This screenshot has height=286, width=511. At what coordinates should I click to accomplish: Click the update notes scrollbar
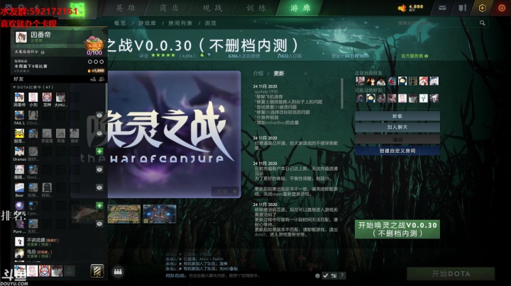click(x=342, y=93)
